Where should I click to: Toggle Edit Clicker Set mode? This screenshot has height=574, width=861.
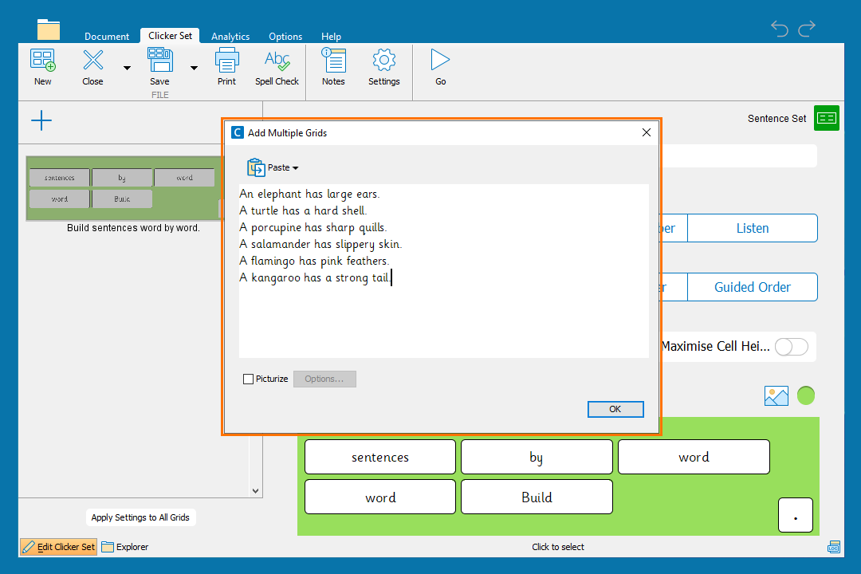58,547
